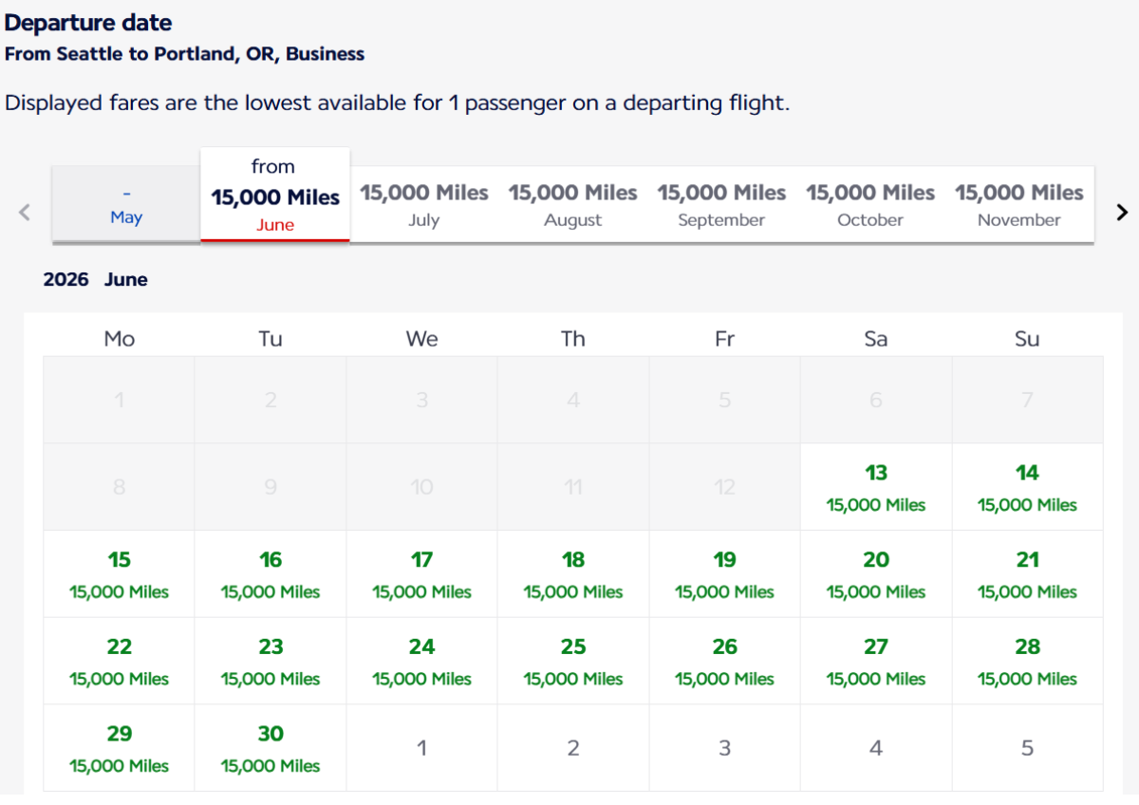This screenshot has height=805, width=1139.
Task: Go to previous months with left arrow
Action: (x=26, y=213)
